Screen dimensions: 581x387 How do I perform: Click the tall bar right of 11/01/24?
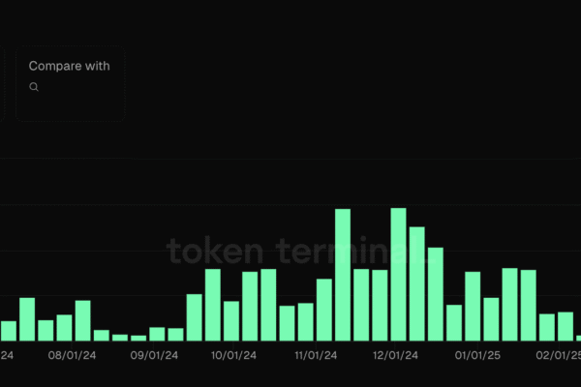(343, 274)
